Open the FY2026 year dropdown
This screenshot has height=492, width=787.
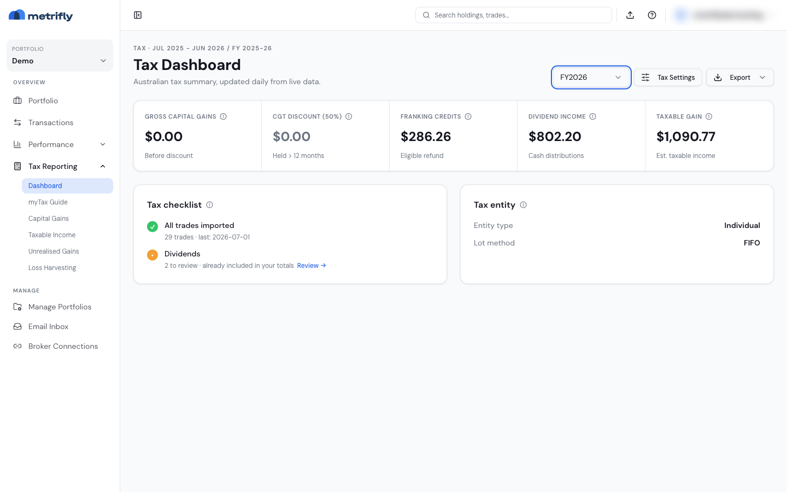[x=591, y=78]
